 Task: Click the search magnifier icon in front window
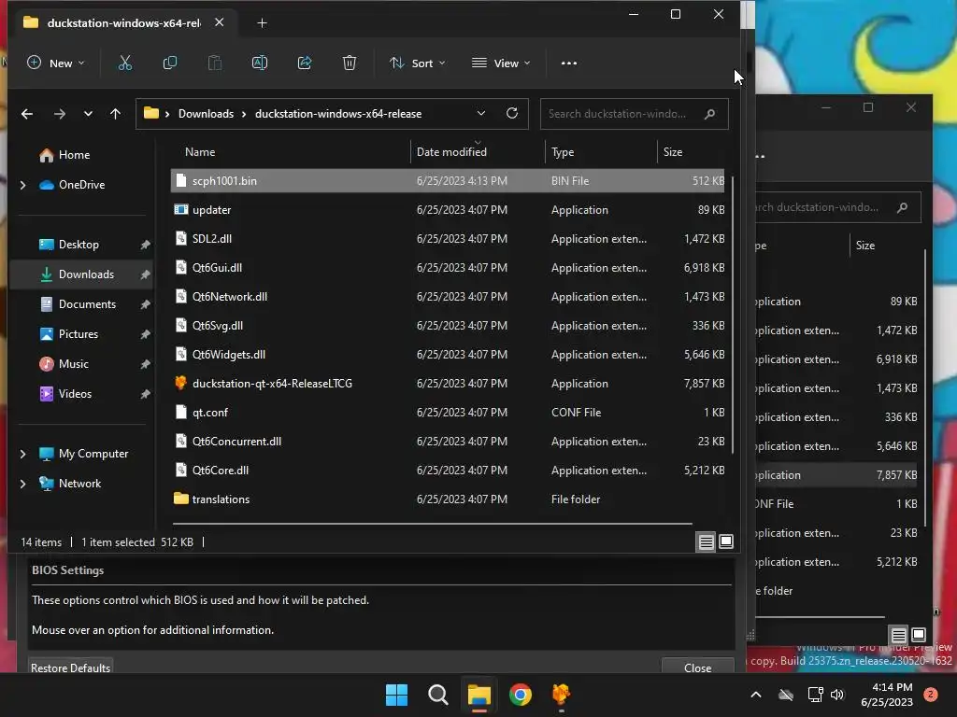710,114
